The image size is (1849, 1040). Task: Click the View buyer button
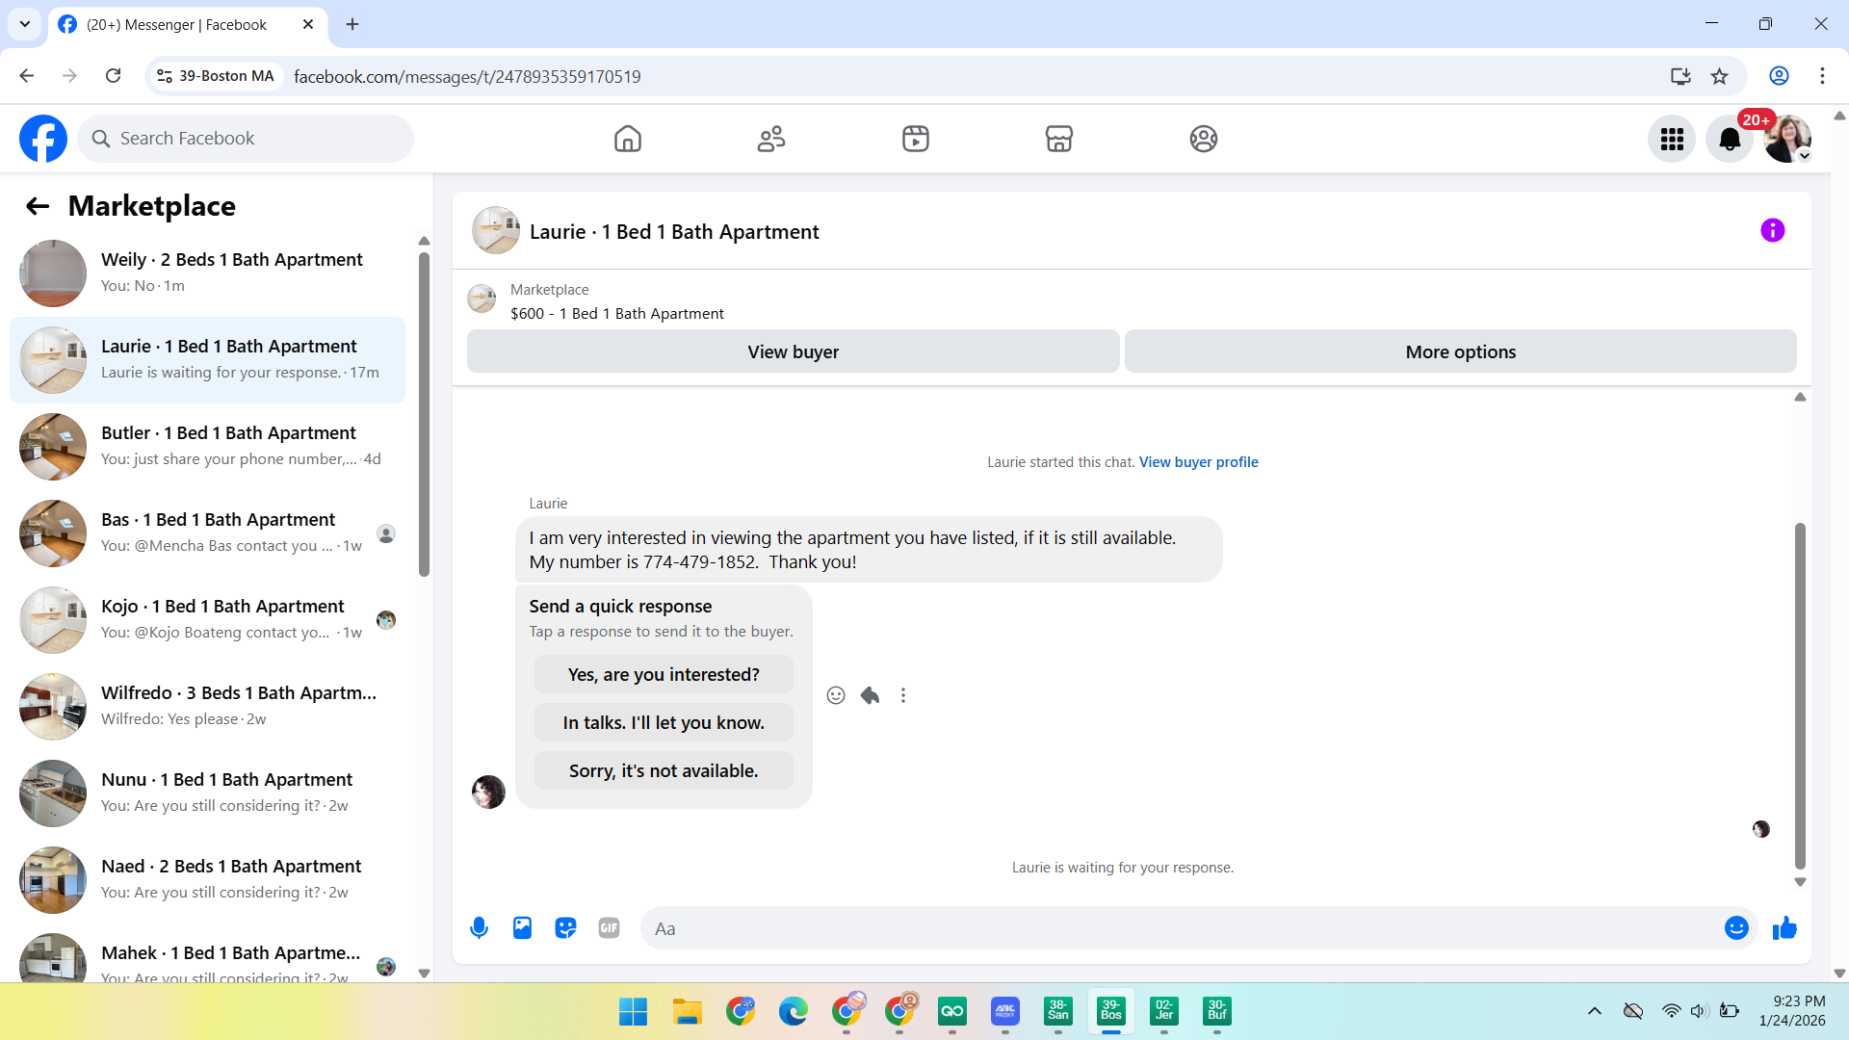click(x=793, y=351)
